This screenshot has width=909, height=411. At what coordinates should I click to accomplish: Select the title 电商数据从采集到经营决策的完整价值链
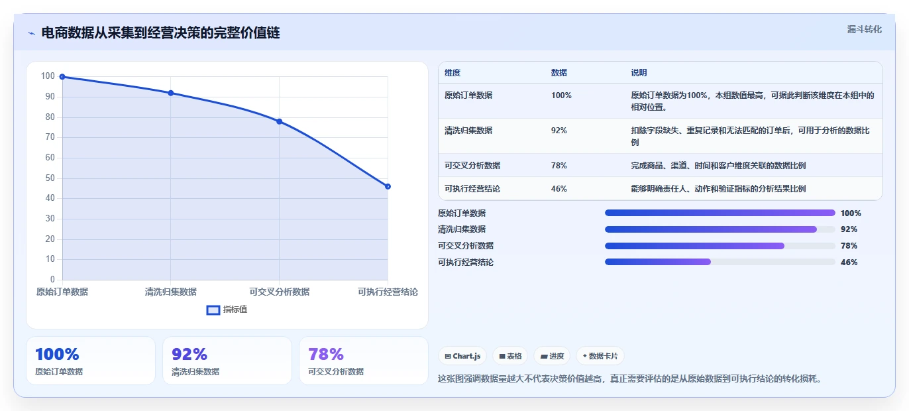click(x=160, y=33)
